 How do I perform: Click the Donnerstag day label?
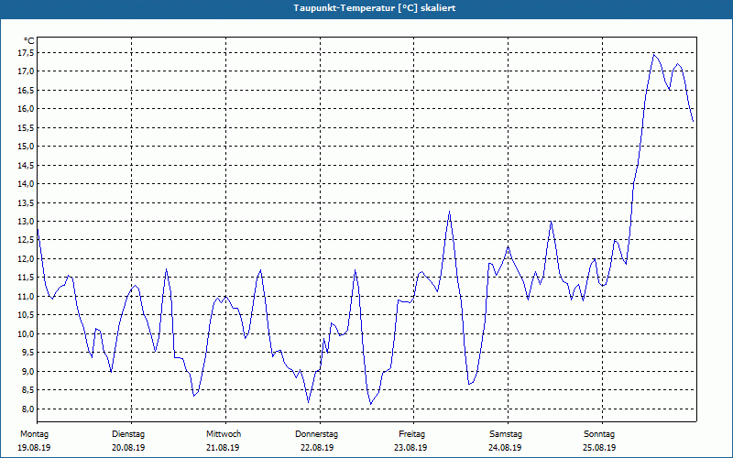click(316, 434)
